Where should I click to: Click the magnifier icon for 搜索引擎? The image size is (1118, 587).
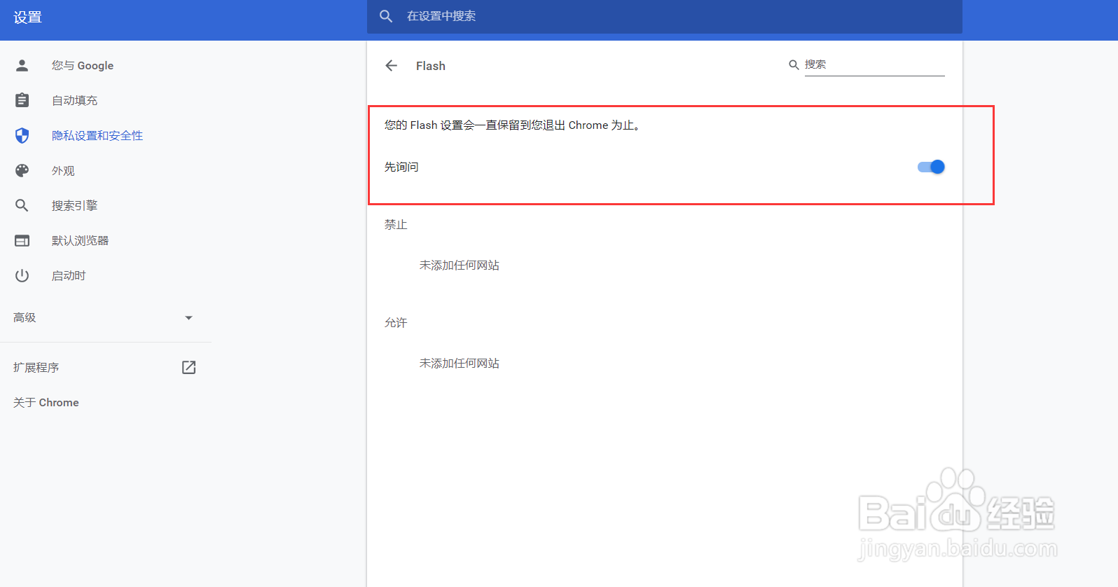tap(22, 205)
